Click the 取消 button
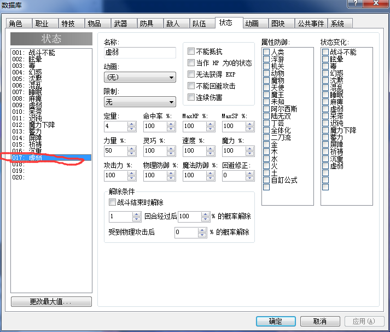Viewport: 390px width, 332px height. 320,321
